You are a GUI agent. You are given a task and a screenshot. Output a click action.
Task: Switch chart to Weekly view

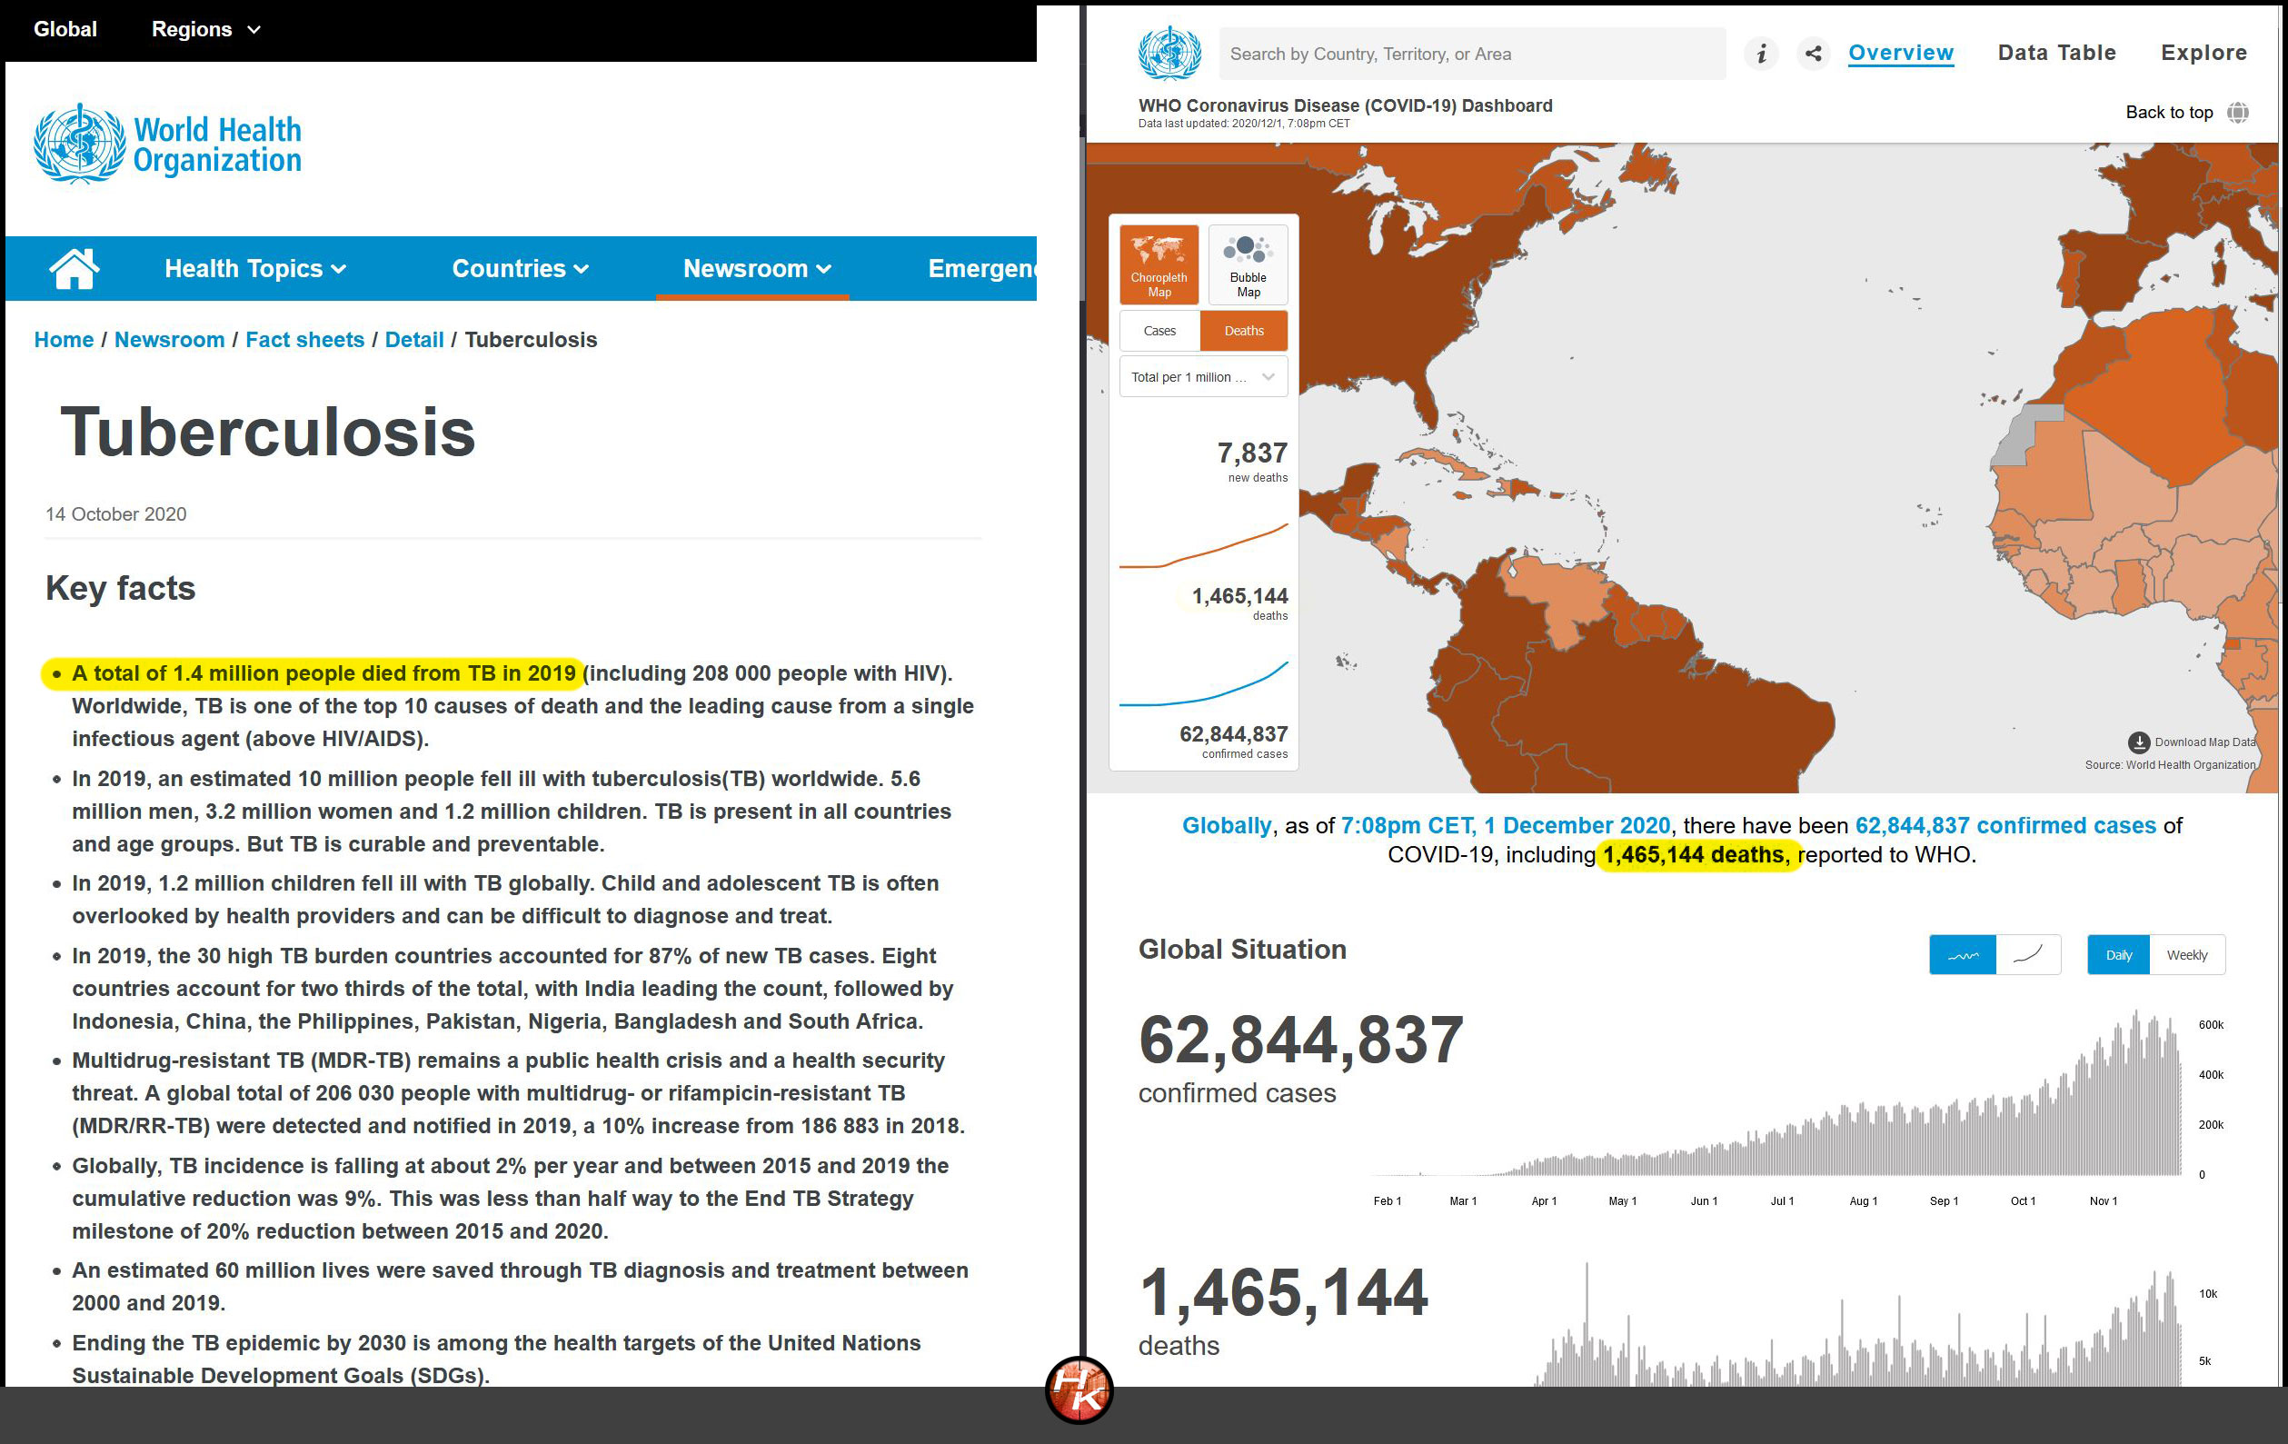click(x=2186, y=955)
